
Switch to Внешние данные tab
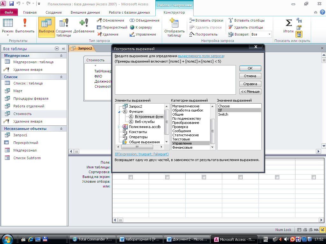click(x=85, y=12)
